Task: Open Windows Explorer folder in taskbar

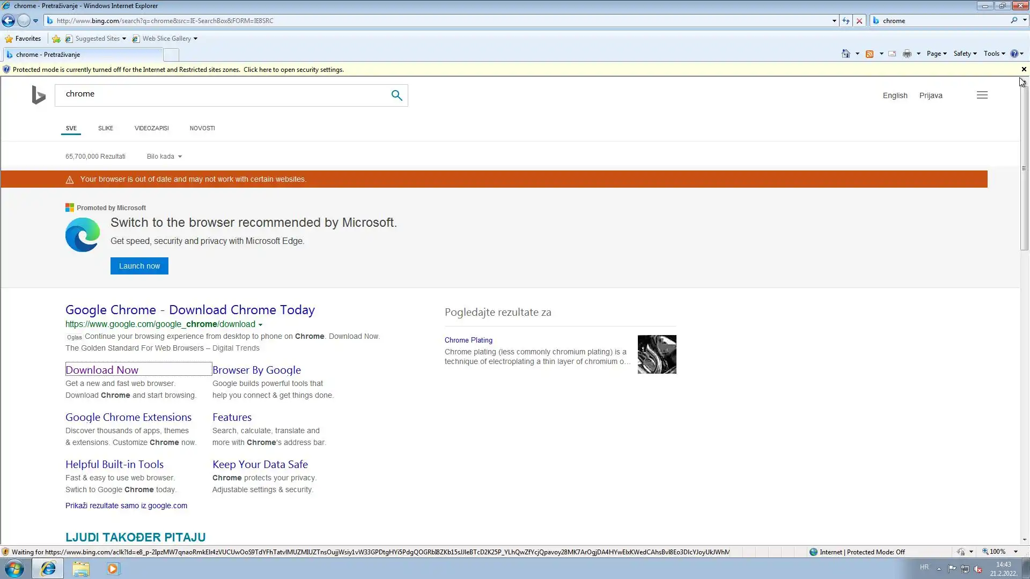Action: coord(81,569)
